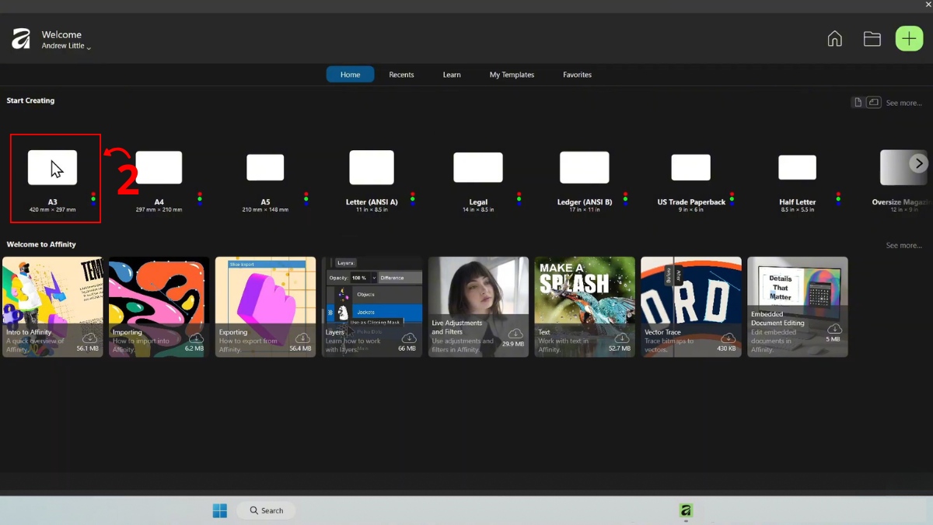Open the Favorites tab
This screenshot has height=525, width=933.
[x=577, y=75]
